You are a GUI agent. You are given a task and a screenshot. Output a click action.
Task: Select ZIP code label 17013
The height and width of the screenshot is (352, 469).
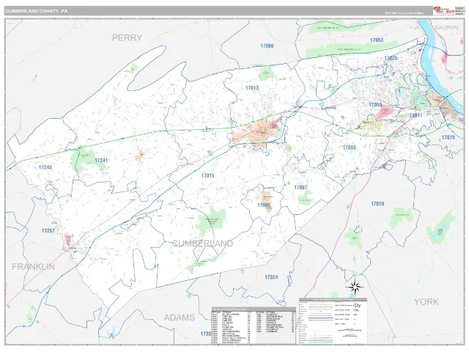tap(252, 88)
